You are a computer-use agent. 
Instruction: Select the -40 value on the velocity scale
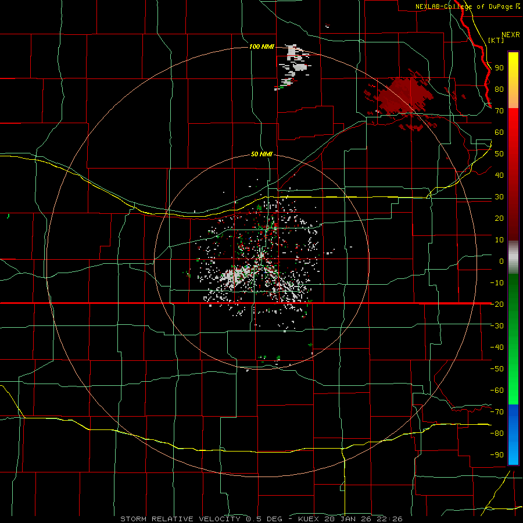point(497,348)
